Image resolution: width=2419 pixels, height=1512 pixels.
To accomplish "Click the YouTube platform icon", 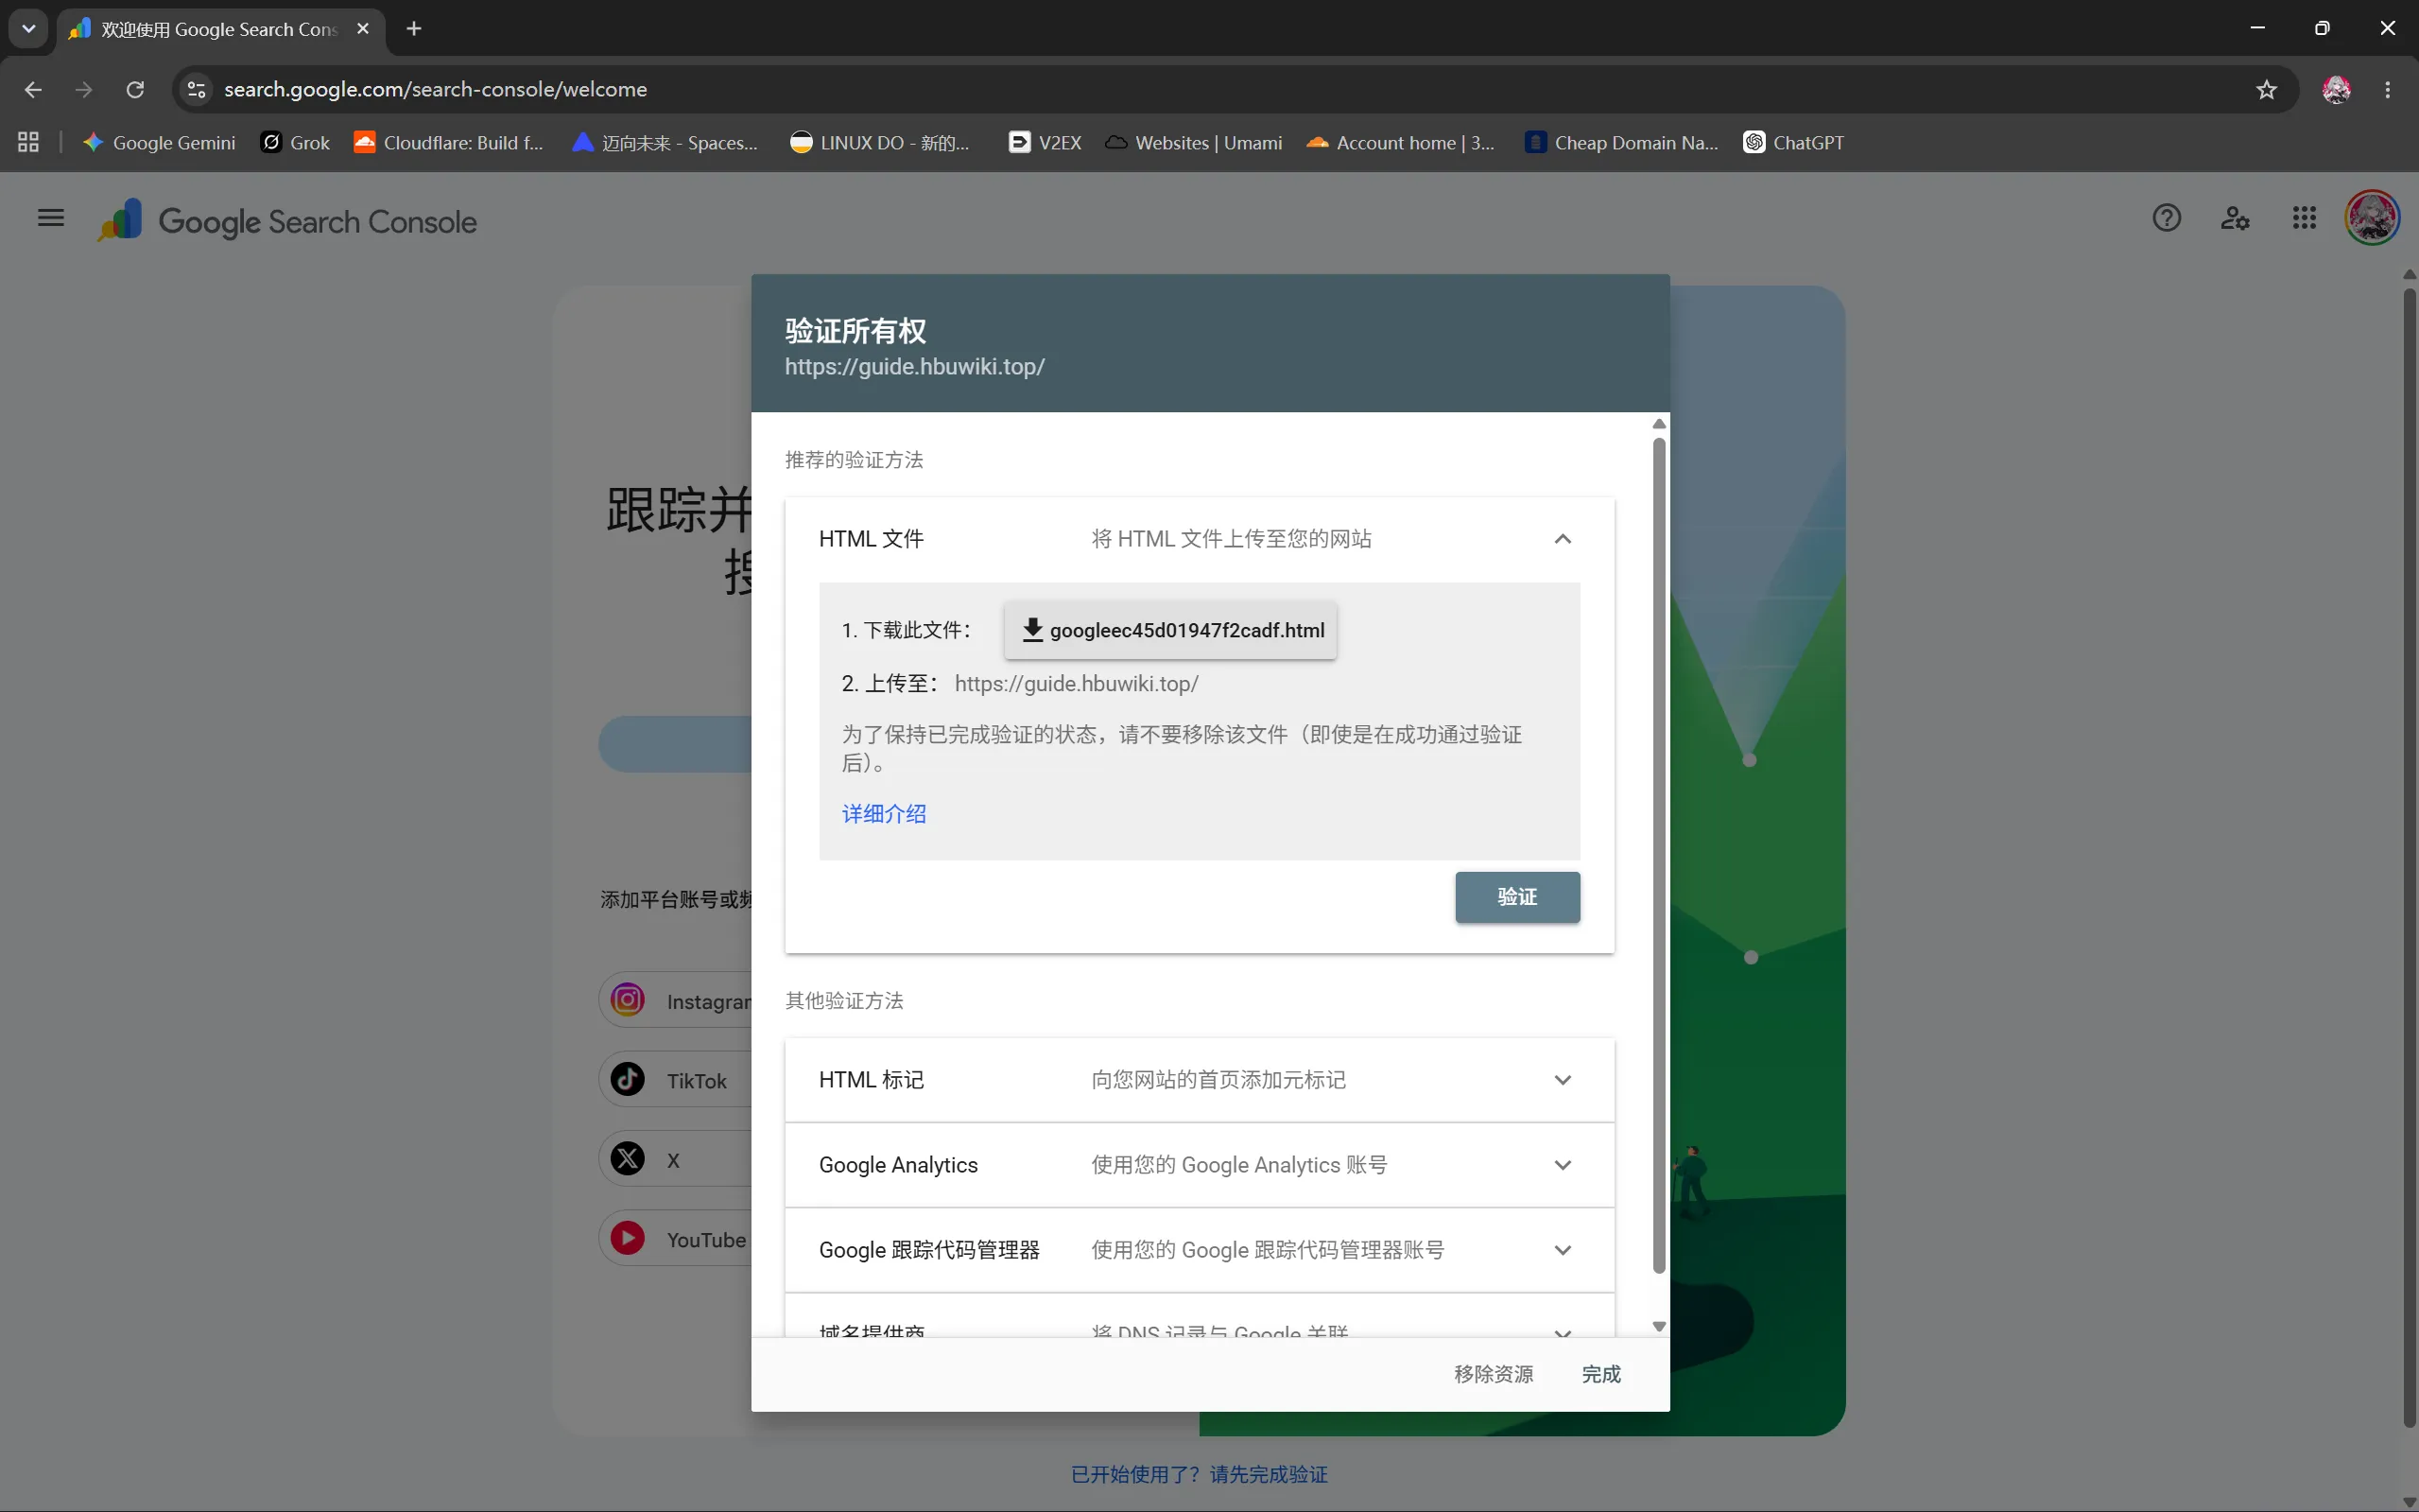I will click(x=628, y=1238).
